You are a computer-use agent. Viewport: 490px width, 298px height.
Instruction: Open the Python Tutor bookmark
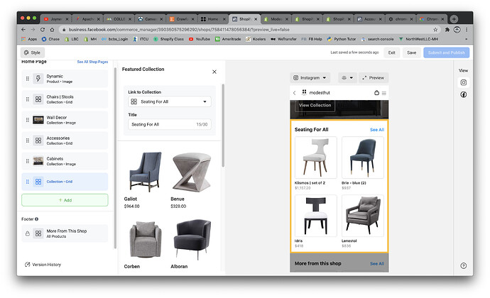[x=342, y=39]
